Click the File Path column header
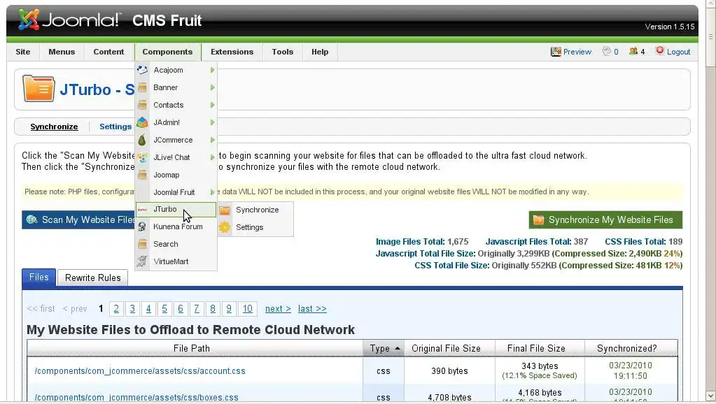716x404 pixels. tap(195, 348)
